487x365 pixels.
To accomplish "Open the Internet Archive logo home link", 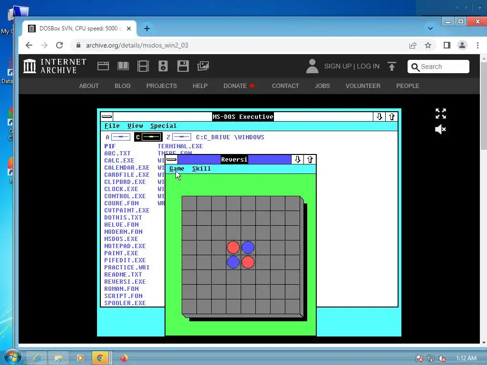I will pos(55,66).
